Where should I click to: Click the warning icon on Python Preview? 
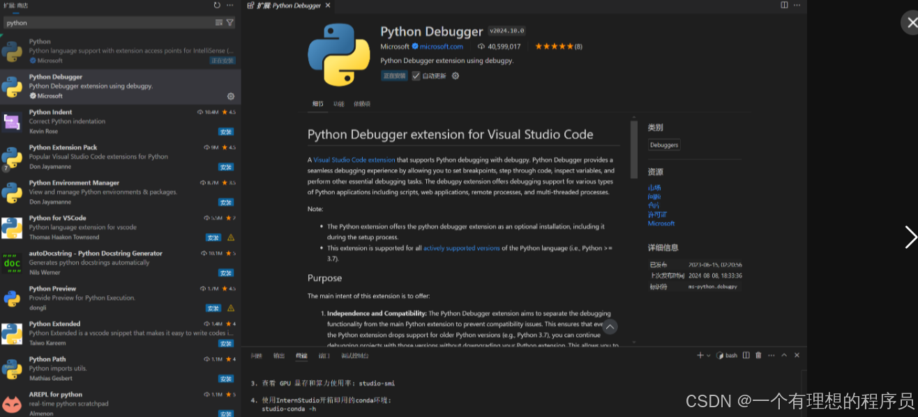pos(231,308)
